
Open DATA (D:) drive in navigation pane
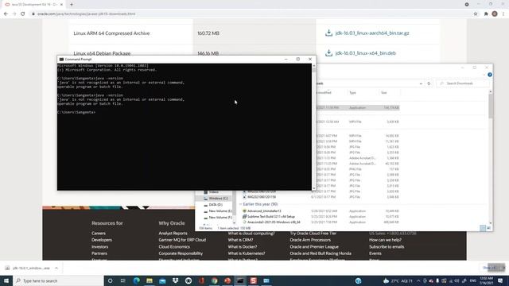pyautogui.click(x=216, y=205)
